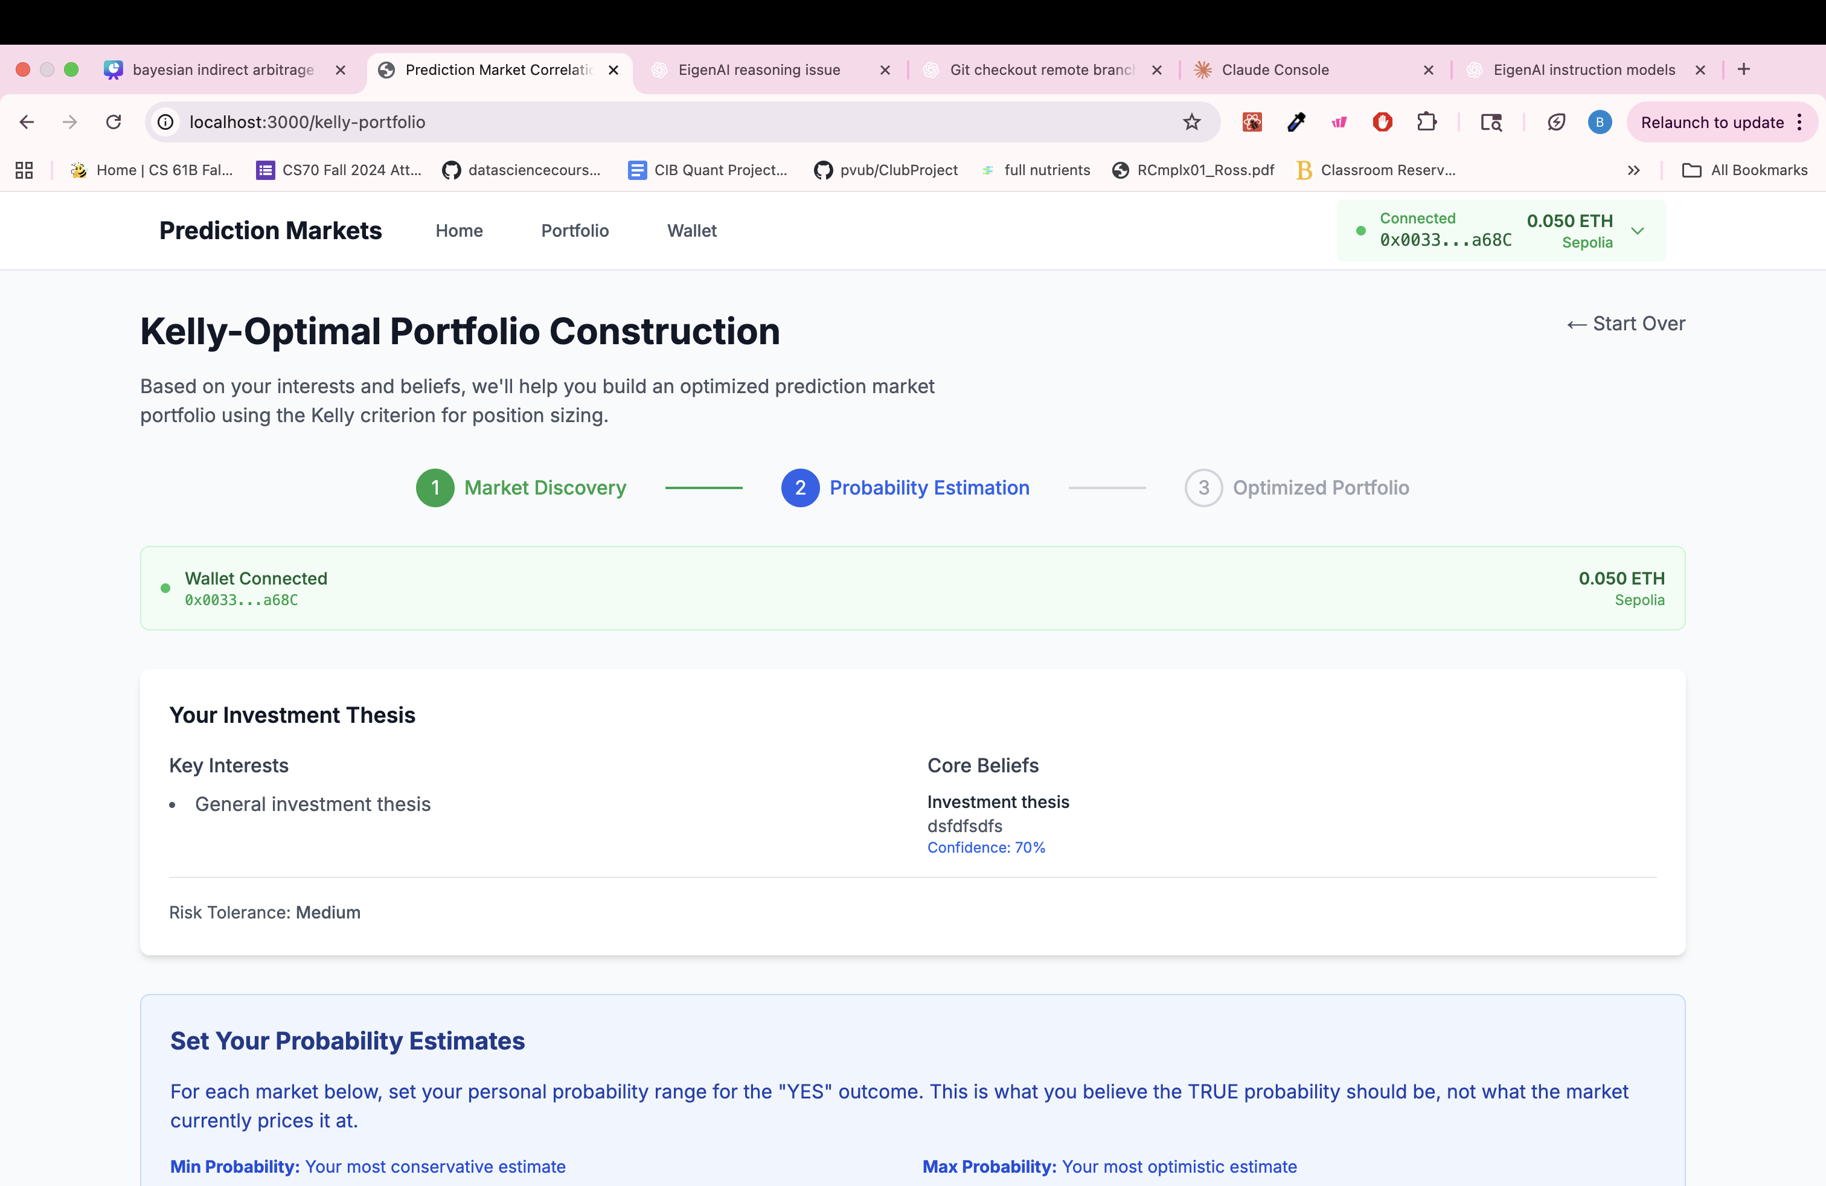This screenshot has height=1186, width=1826.
Task: Click the site information icon beside URL
Action: (165, 122)
